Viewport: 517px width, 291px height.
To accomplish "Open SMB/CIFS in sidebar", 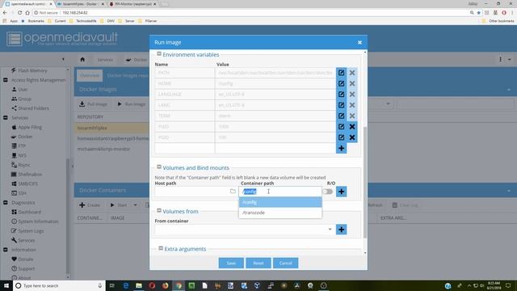I will pos(27,183).
